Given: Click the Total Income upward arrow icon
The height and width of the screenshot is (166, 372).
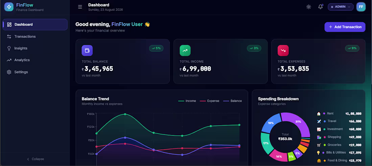Looking at the screenshot, I should click(185, 51).
